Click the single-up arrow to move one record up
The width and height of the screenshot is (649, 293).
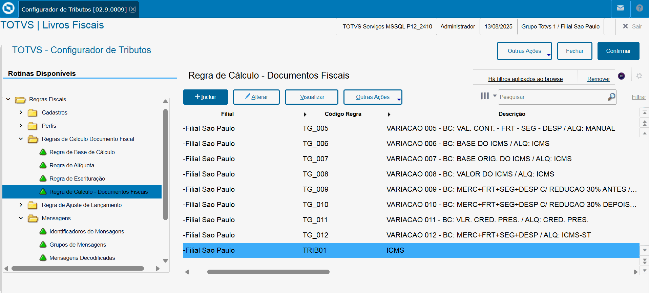(645, 133)
